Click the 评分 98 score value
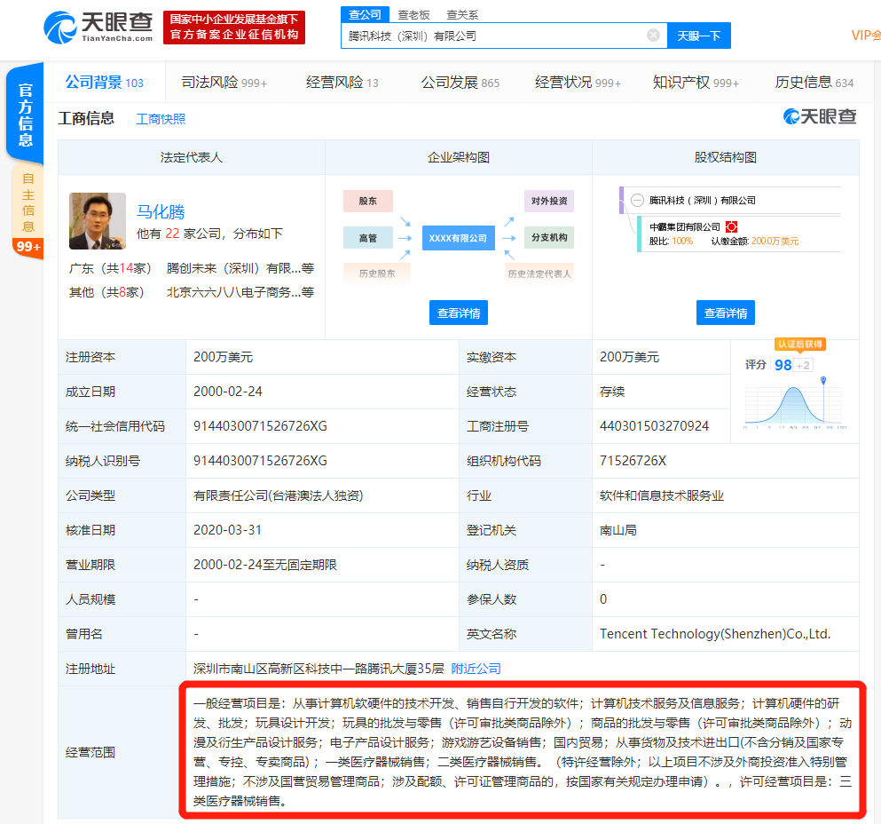 coord(783,365)
